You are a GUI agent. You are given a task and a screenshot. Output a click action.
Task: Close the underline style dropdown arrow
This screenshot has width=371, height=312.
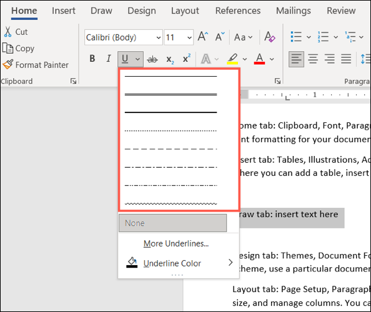coord(137,59)
